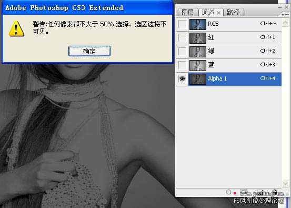The width and height of the screenshot is (291, 208).
Task: Click the 蓝 channel thumbnail
Action: (198, 65)
